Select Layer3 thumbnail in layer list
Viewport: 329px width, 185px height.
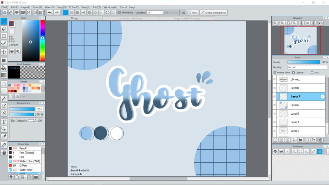click(283, 122)
